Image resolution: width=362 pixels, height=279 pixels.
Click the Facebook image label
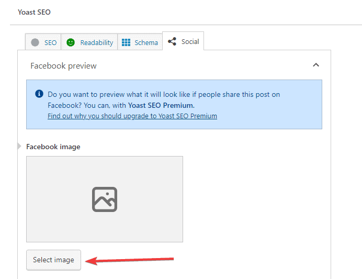pos(53,147)
